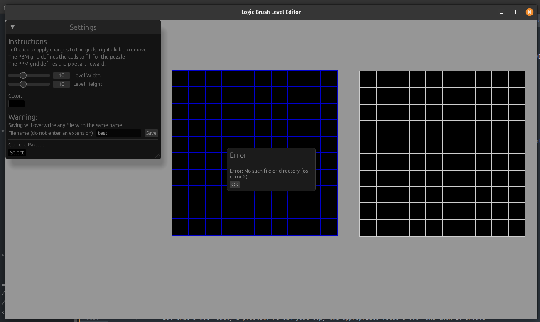Screen dimensions: 540x322
Task: Fill top-left cell of the blue-lined grid
Action: pos(180,78)
